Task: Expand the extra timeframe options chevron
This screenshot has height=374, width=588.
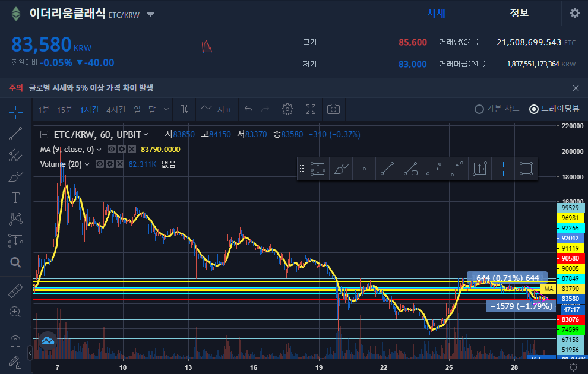Action: tap(166, 109)
